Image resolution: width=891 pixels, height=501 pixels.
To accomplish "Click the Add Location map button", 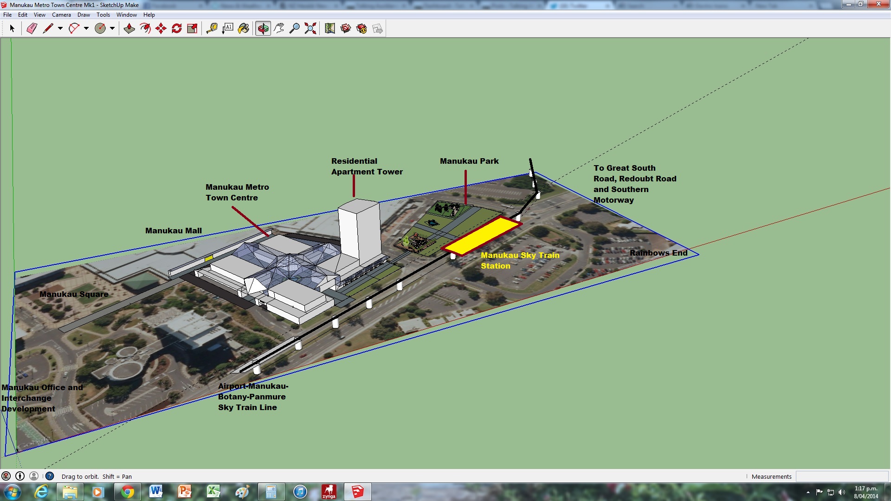I will pos(330,29).
